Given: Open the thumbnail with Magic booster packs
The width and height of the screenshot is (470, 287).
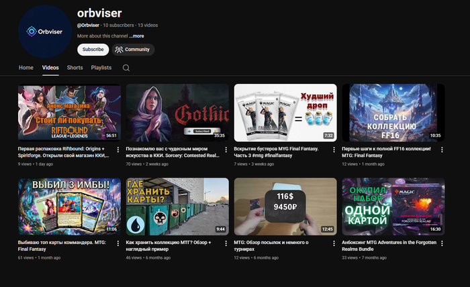Looking at the screenshot, I should pos(285,113).
